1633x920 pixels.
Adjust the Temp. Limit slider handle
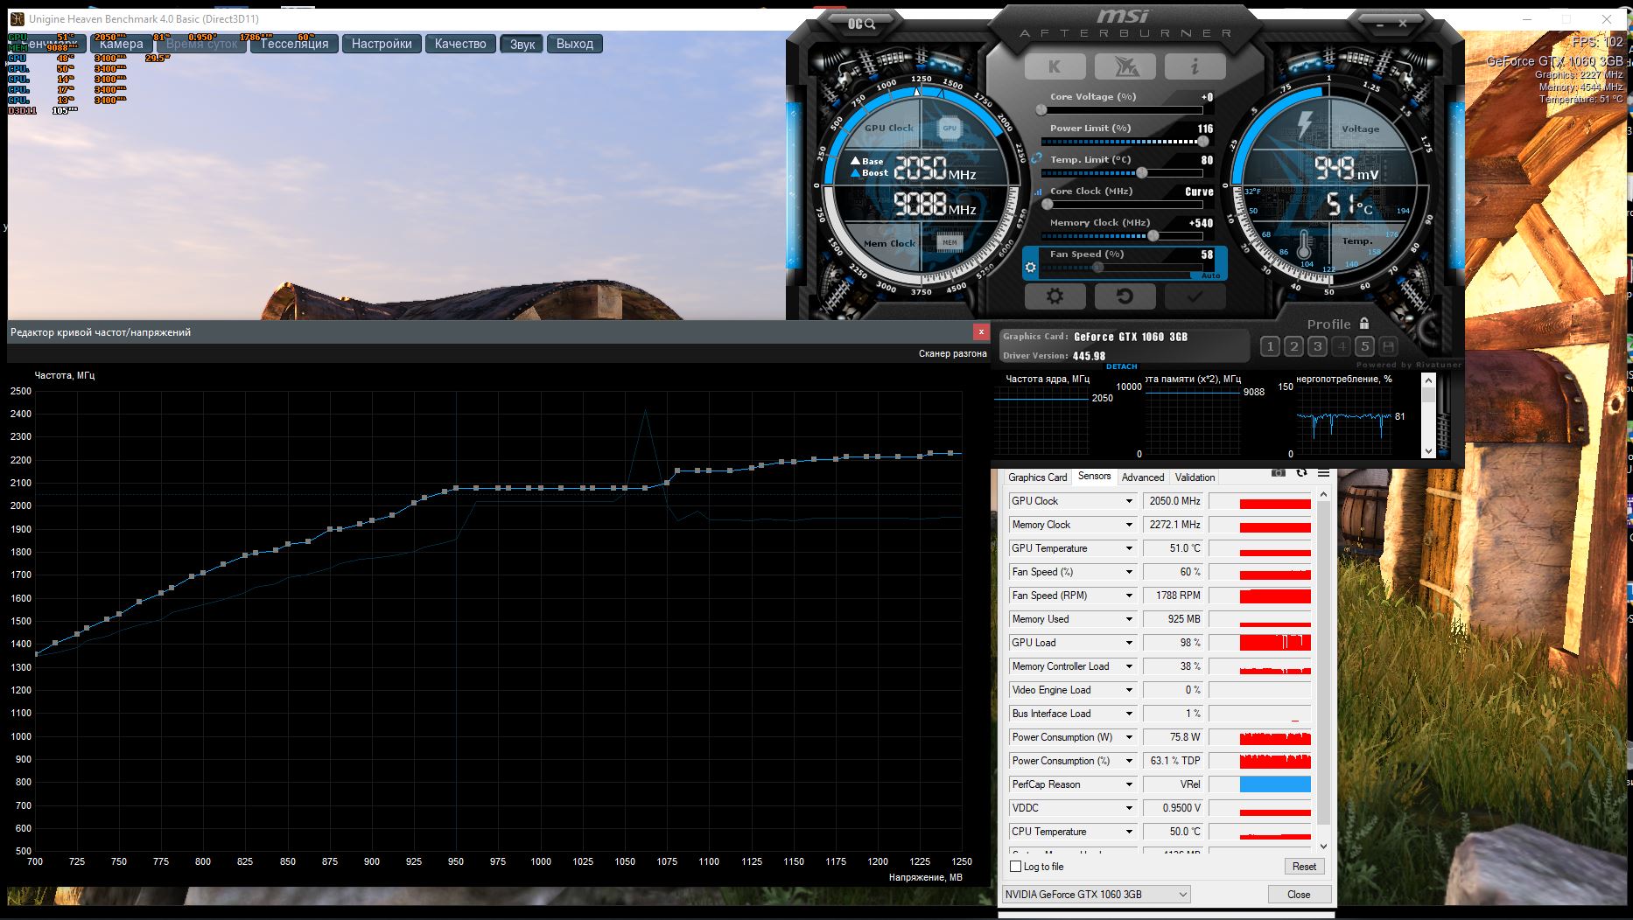point(1142,173)
